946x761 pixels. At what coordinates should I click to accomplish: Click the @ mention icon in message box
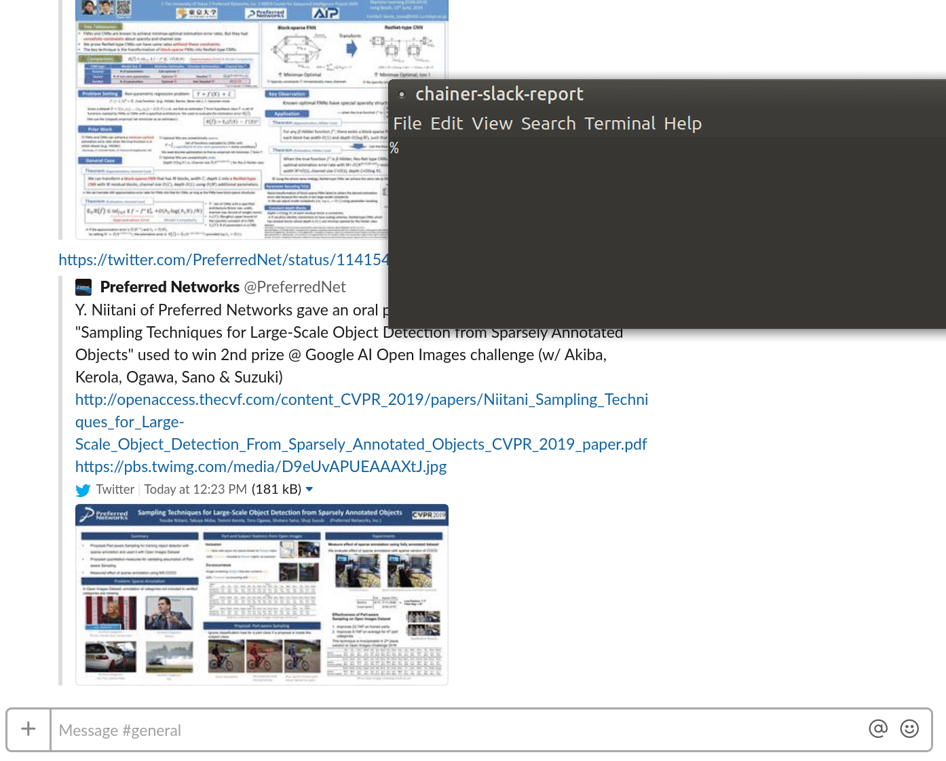coord(878,728)
